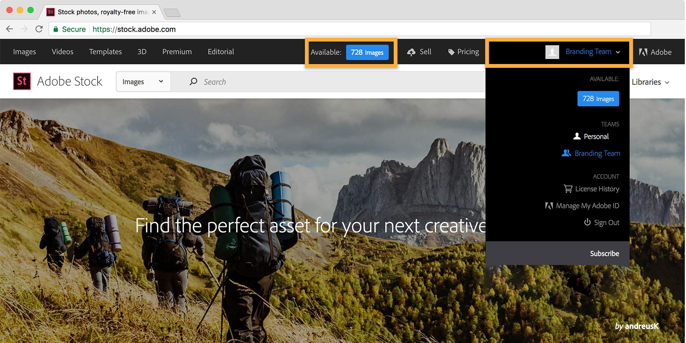Select the Sell upload icon
Screen dimensions: 686x343
coord(411,52)
